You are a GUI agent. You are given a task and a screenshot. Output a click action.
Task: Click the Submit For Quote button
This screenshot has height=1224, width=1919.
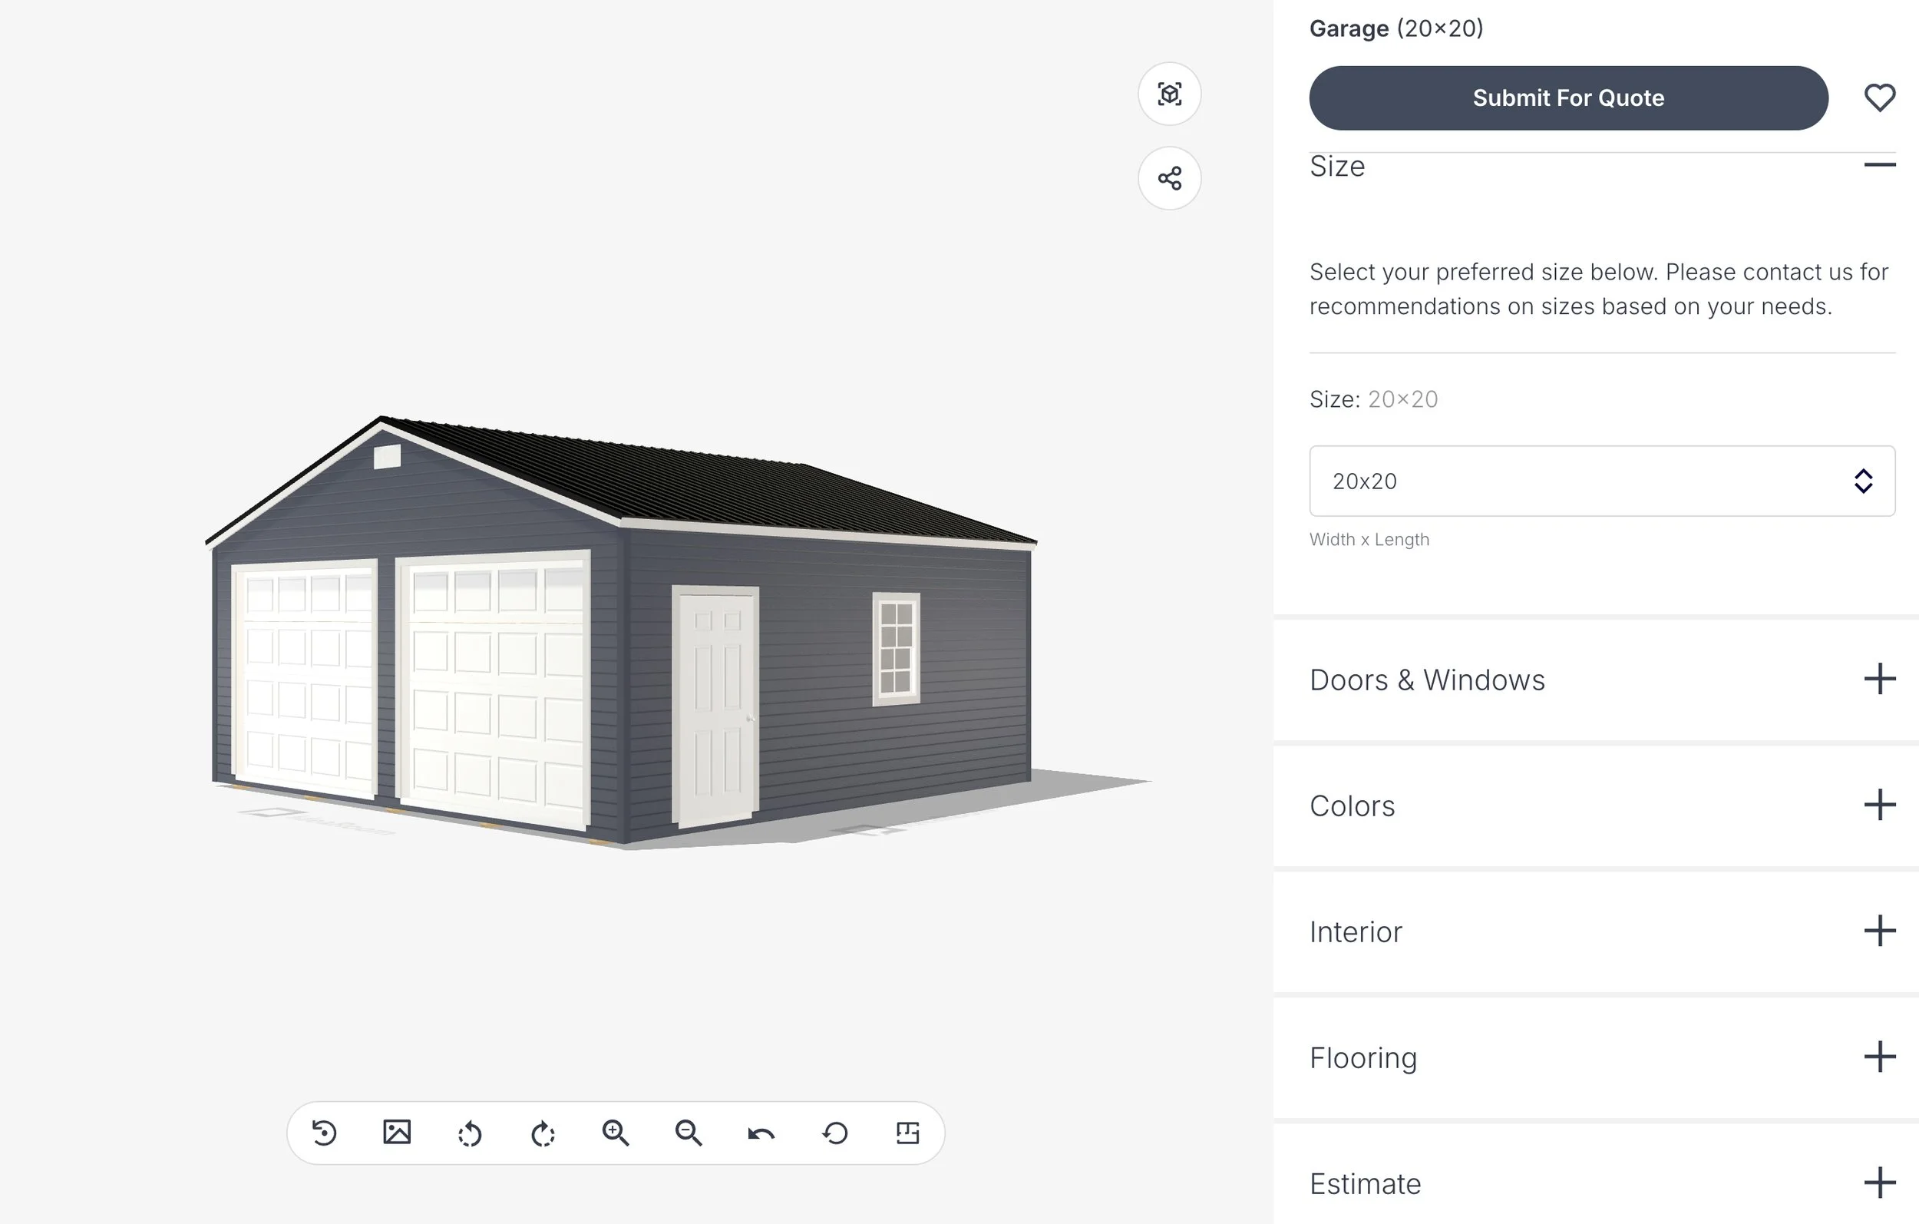[1567, 98]
